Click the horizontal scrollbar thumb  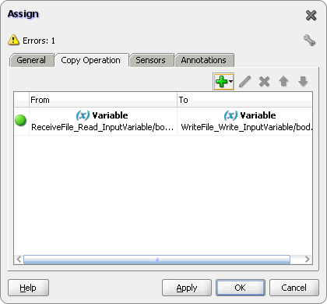(x=156, y=260)
